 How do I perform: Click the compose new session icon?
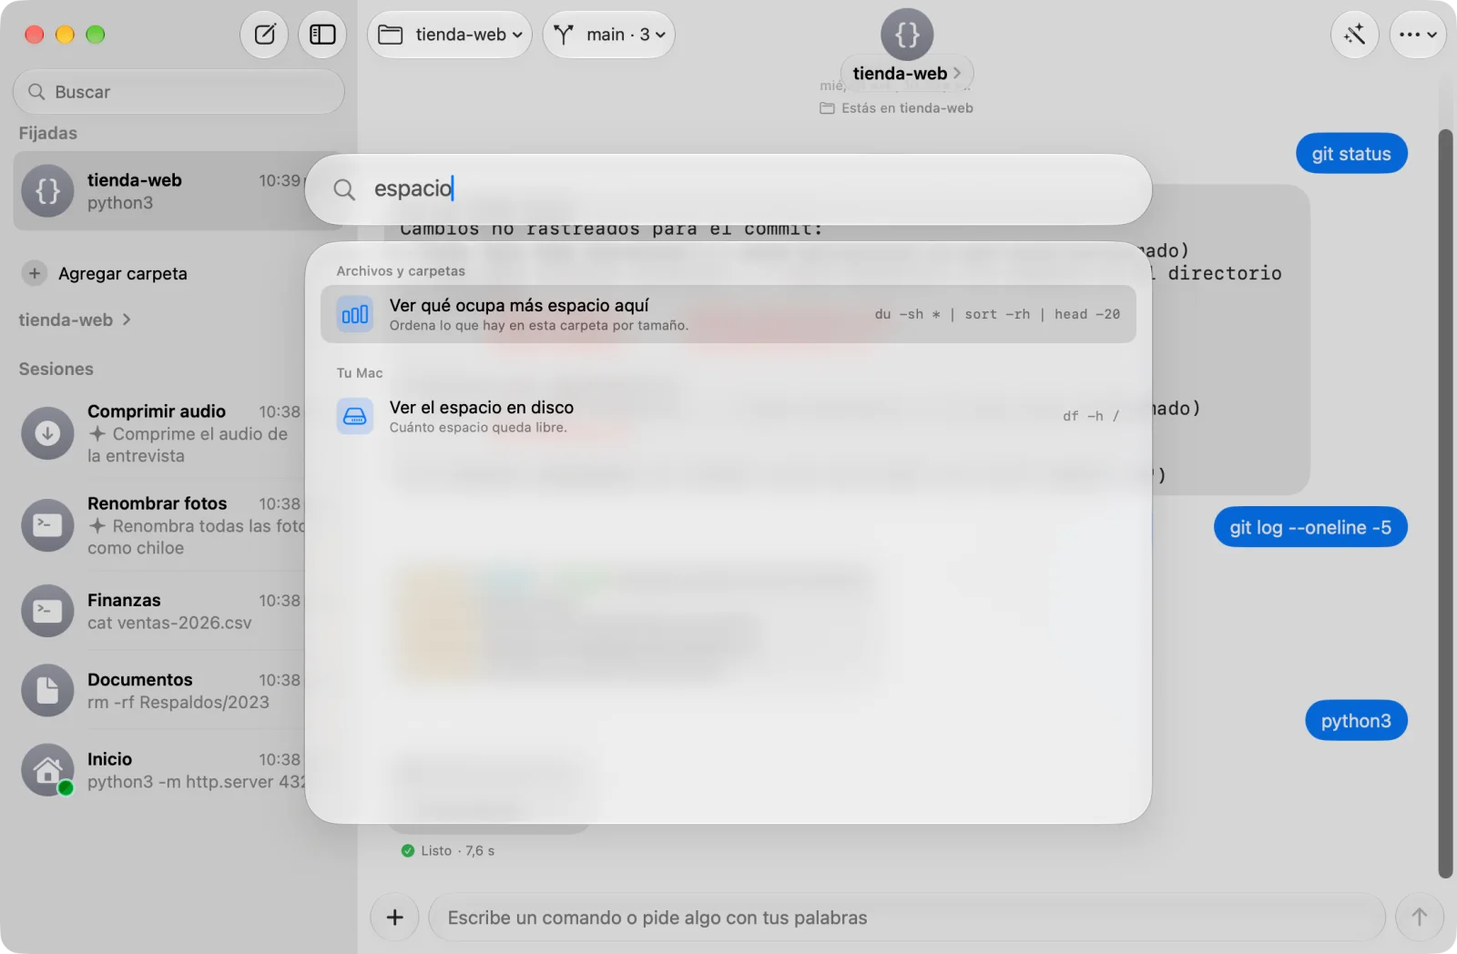[265, 35]
